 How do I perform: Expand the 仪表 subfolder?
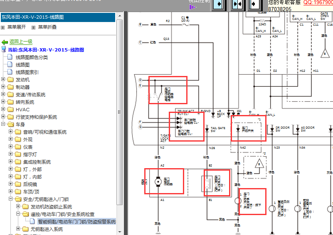[10, 146]
